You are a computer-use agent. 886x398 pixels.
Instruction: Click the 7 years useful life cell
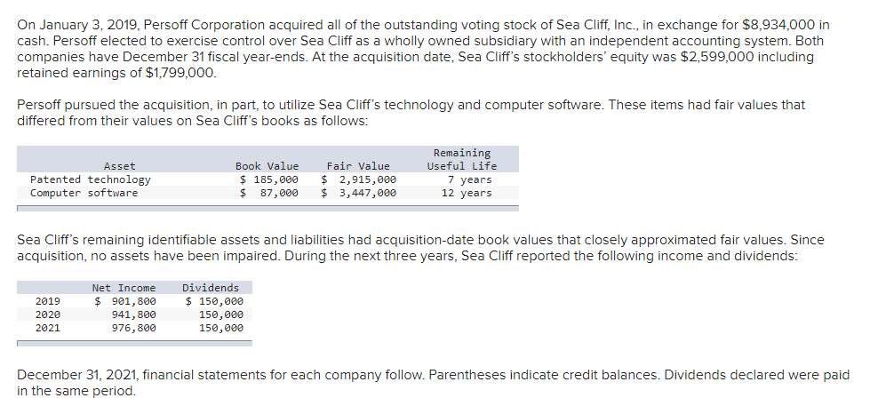click(x=469, y=179)
